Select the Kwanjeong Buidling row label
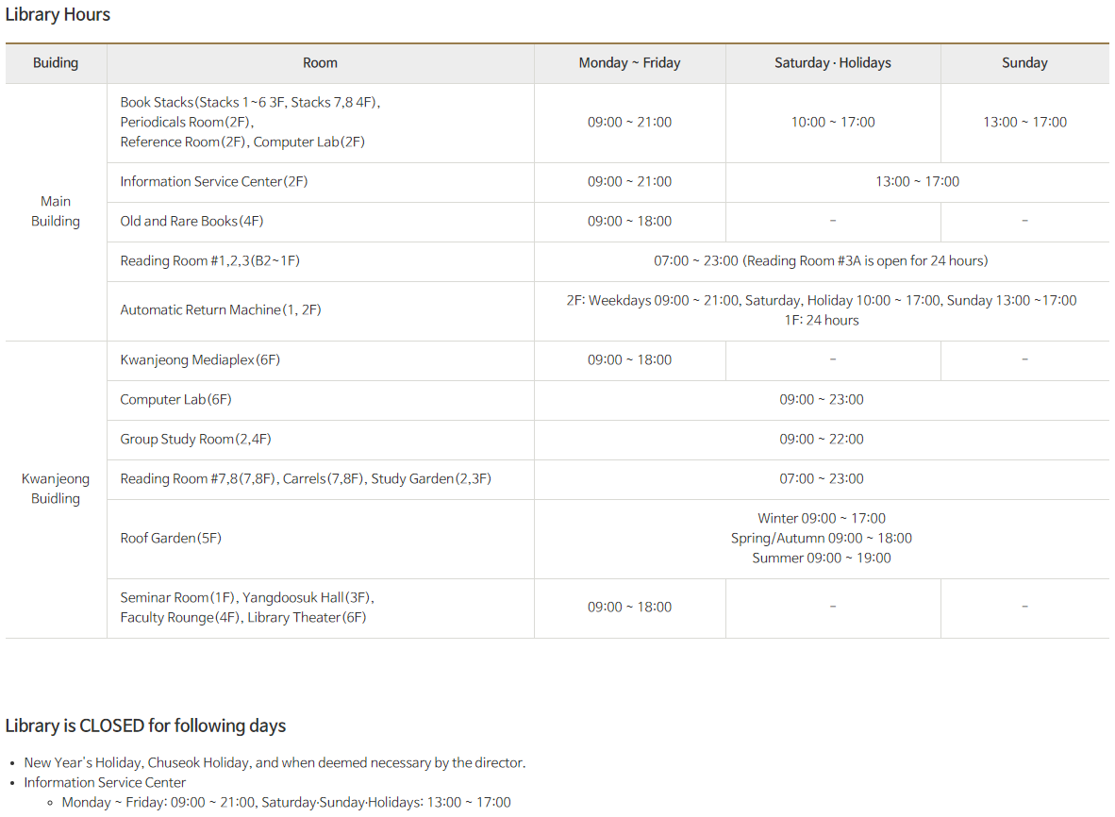1115x817 pixels. coord(56,489)
